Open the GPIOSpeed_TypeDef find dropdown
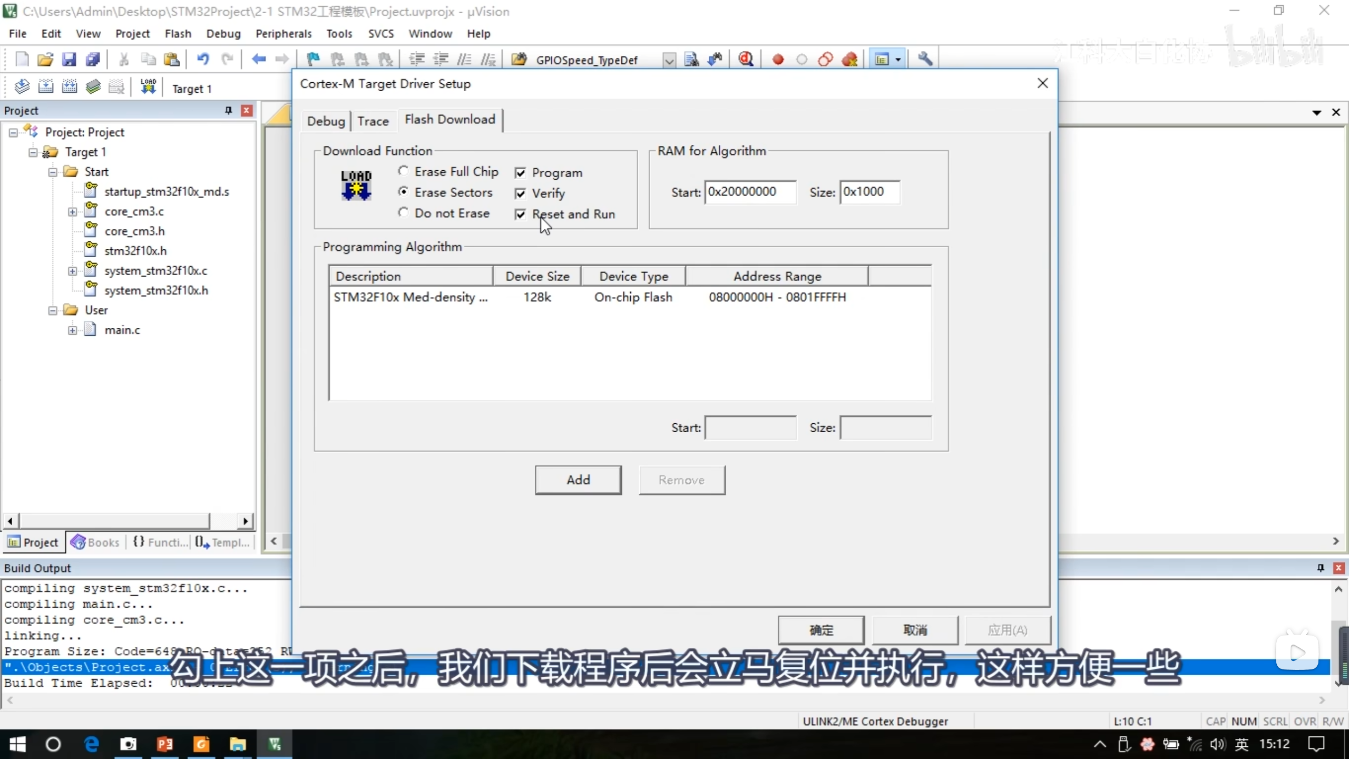 [669, 60]
